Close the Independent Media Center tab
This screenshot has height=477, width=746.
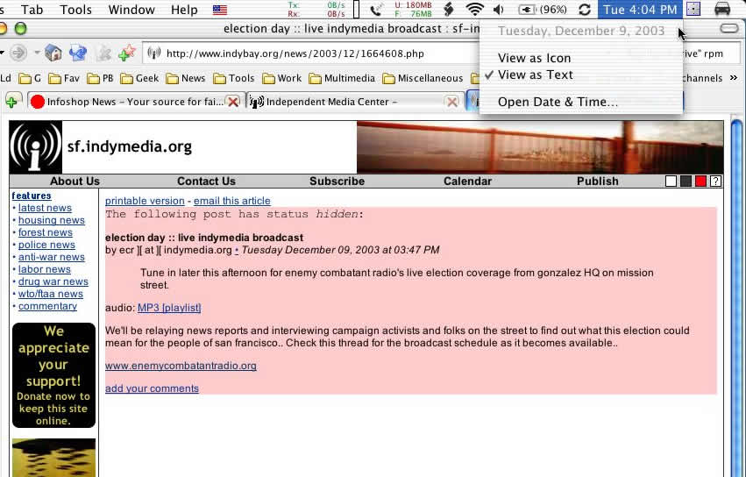pos(451,102)
